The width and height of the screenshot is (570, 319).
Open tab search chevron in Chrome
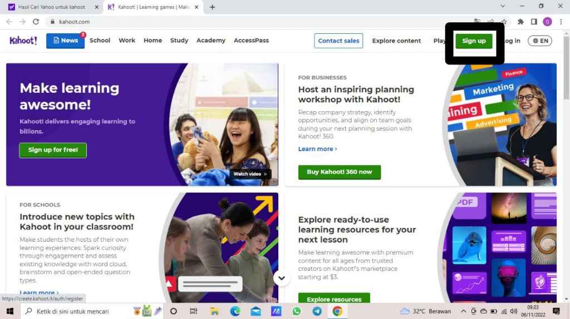coord(503,6)
